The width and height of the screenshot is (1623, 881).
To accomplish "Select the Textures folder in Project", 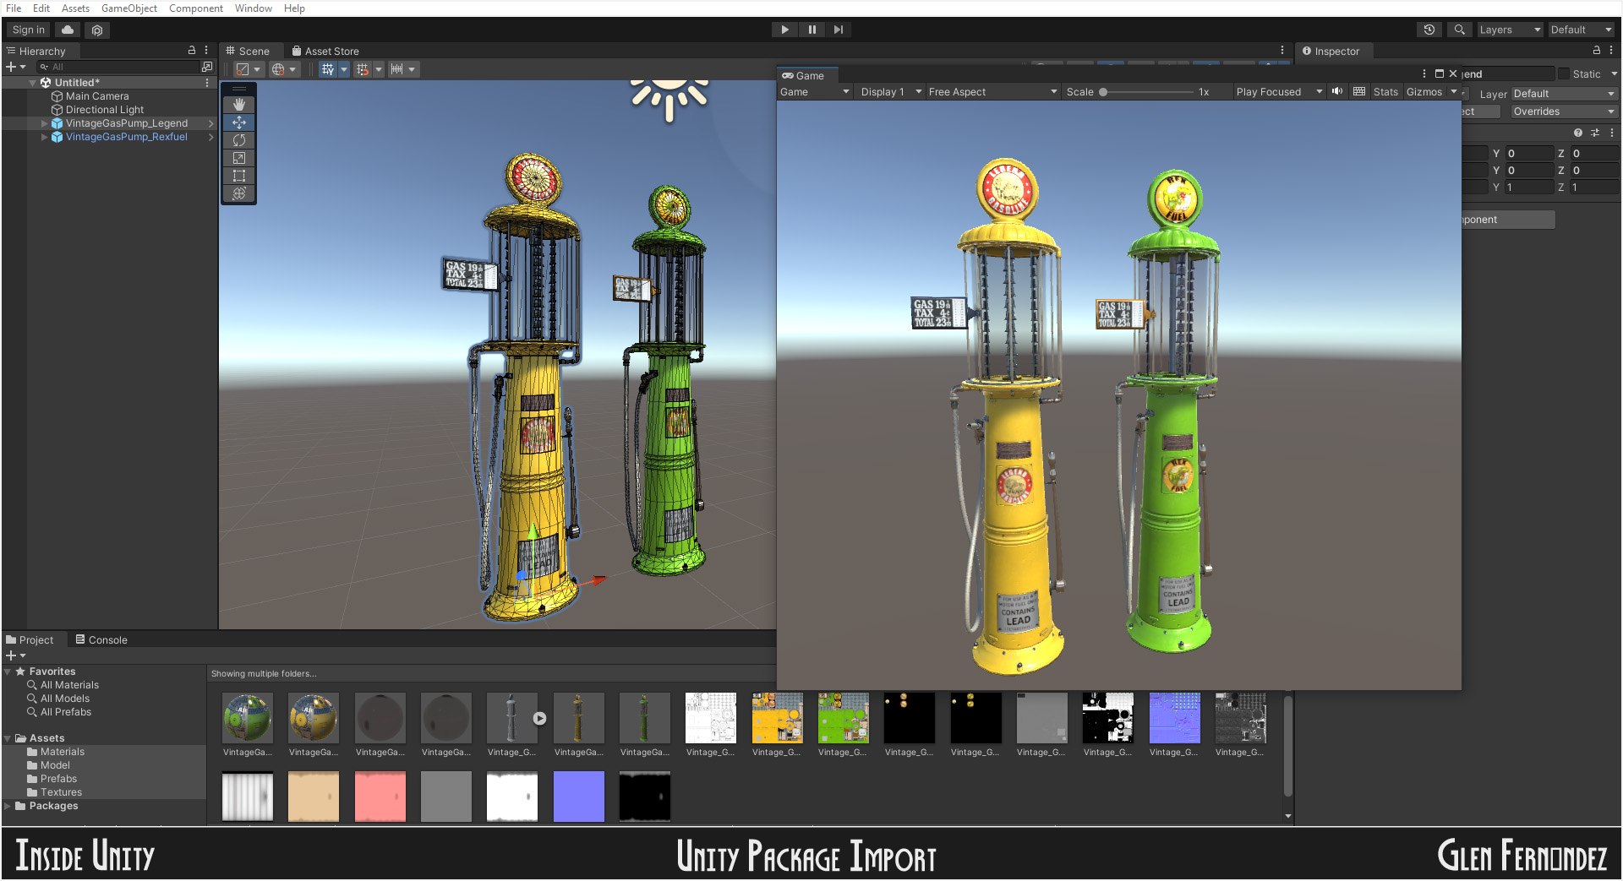I will (62, 792).
